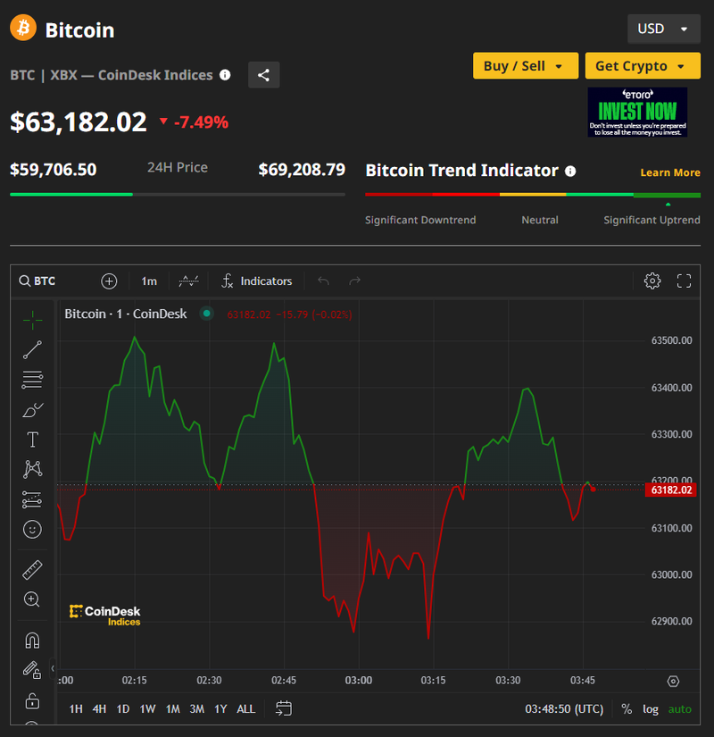The image size is (714, 737).
Task: Click the Learn More link
Action: [x=669, y=172]
